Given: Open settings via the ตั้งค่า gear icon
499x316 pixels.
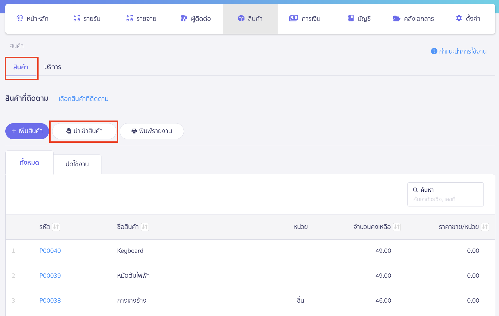Looking at the screenshot, I should tap(459, 18).
